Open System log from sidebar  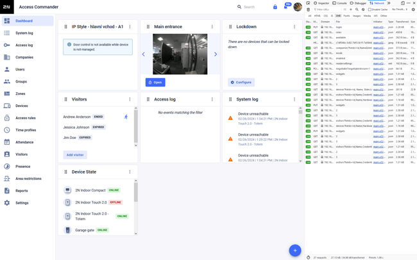click(28, 33)
